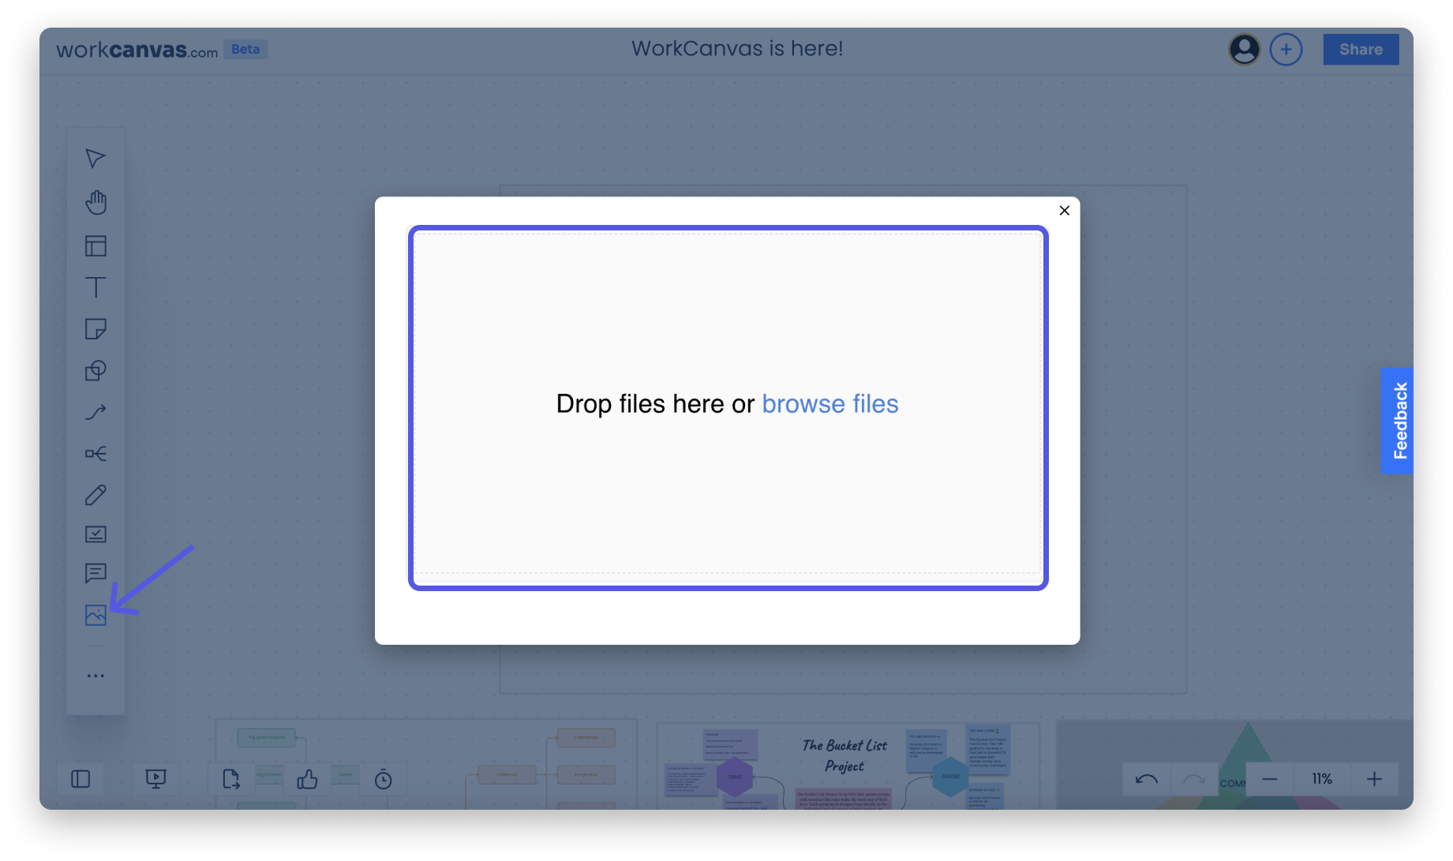Open the account profile menu
Viewport: 1453px width, 861px height.
1245,49
